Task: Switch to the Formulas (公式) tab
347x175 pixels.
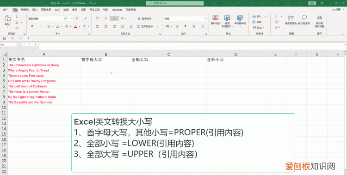Action: pos(57,10)
